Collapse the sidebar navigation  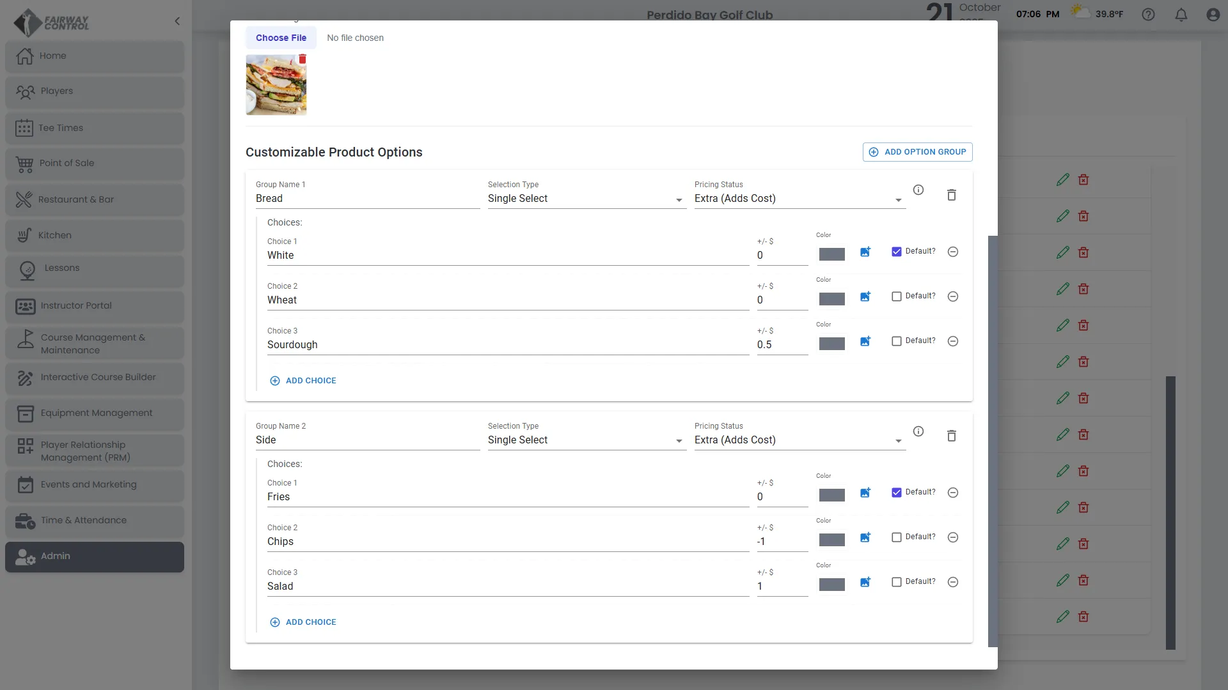(x=177, y=21)
